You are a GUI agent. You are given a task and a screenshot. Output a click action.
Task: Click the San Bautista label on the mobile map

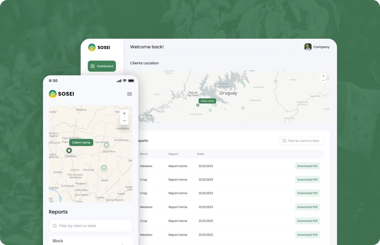121,140
